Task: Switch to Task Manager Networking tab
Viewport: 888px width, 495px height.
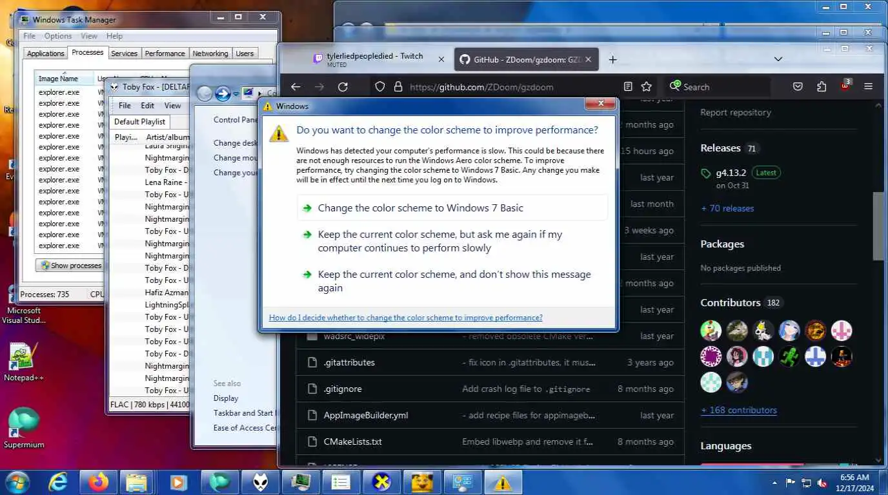Action: click(x=210, y=53)
